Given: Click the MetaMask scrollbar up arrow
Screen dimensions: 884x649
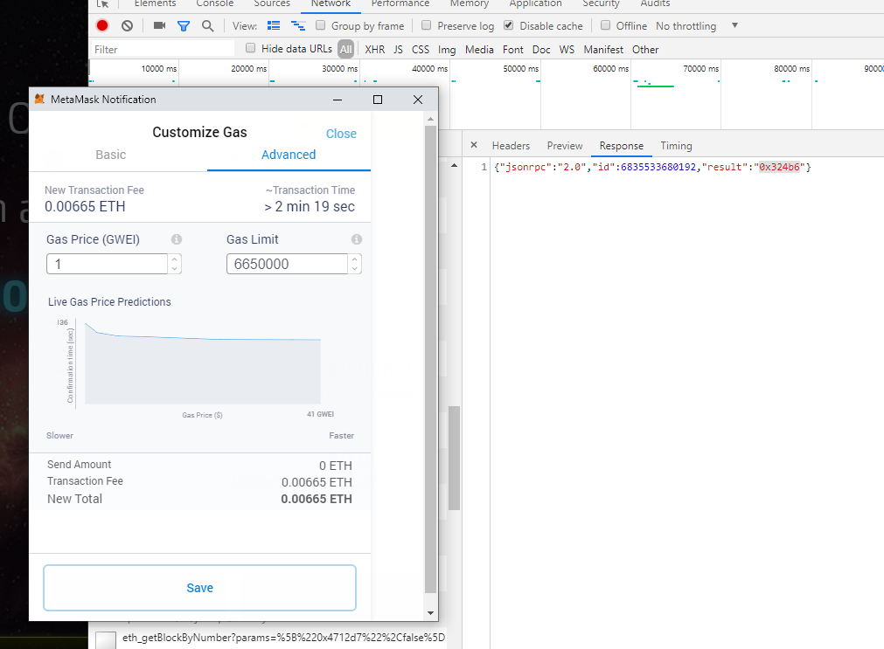Looking at the screenshot, I should 431,119.
